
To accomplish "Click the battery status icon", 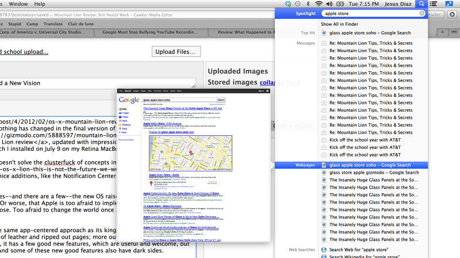I will click(340, 4).
